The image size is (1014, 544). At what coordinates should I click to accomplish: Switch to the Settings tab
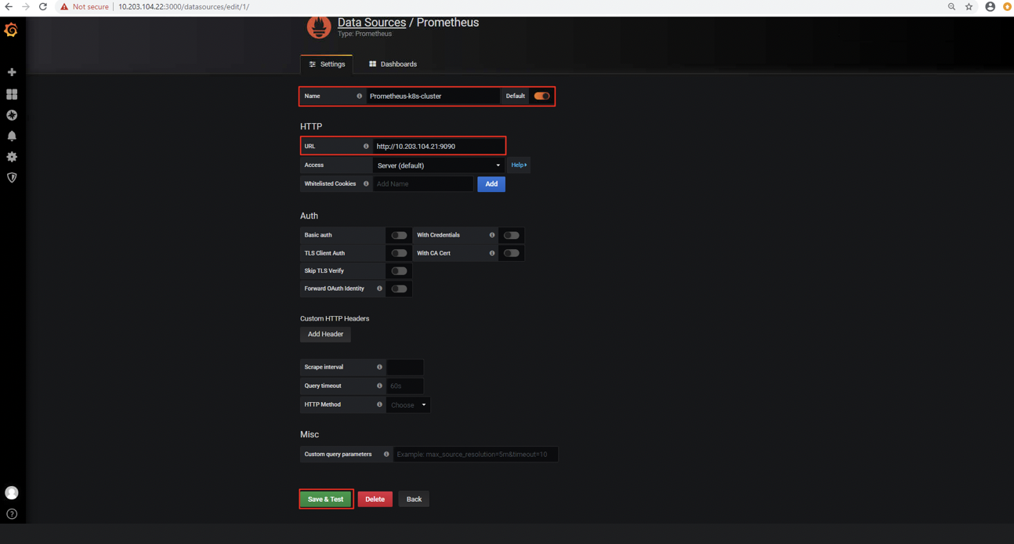[x=327, y=64]
